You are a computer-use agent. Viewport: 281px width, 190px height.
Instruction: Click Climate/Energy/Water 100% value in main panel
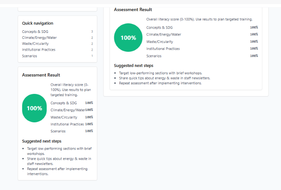point(254,34)
